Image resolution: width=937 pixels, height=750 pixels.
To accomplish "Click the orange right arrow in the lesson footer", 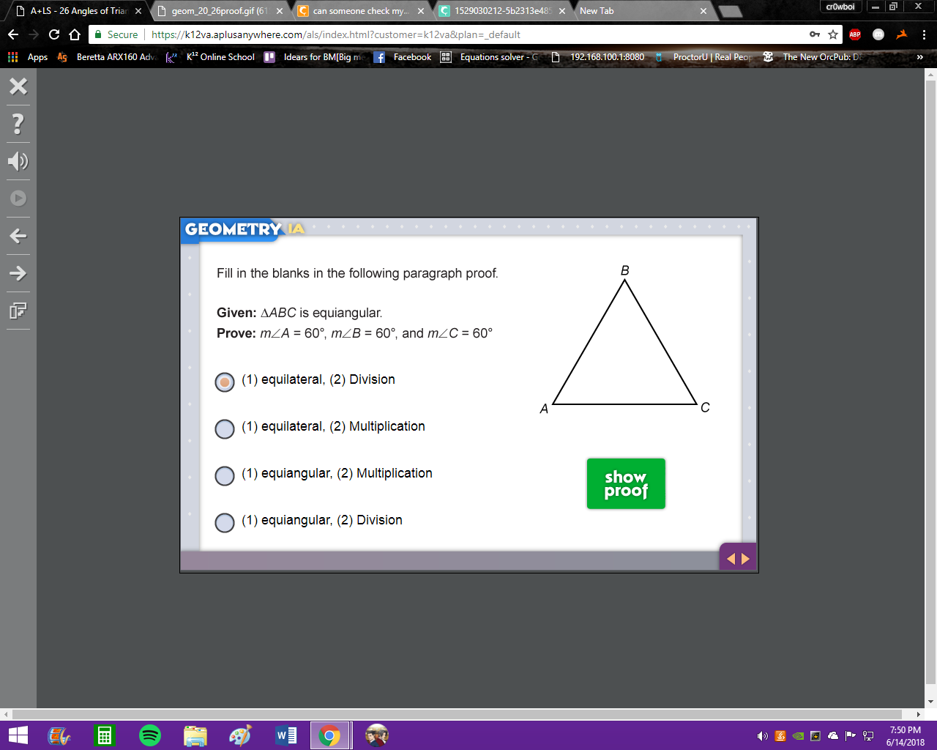I will coord(746,559).
